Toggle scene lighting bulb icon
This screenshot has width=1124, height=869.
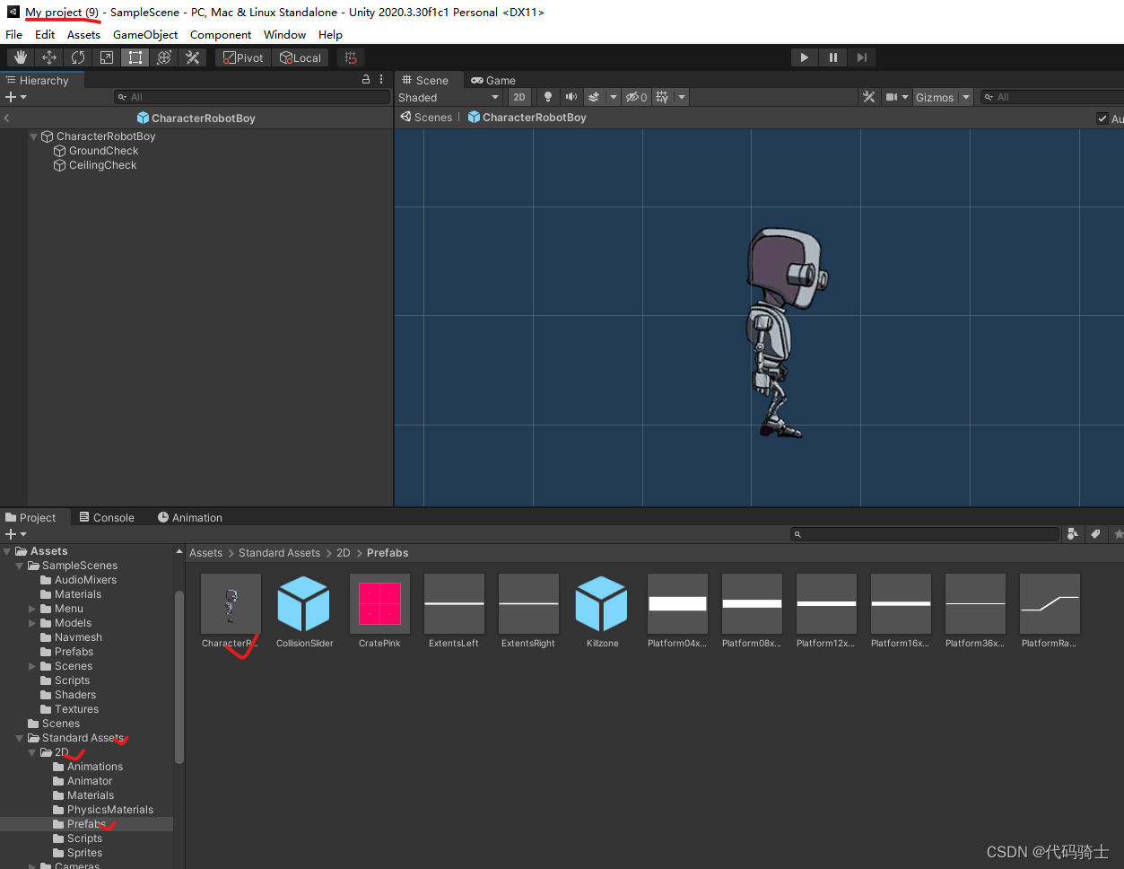[x=548, y=97]
